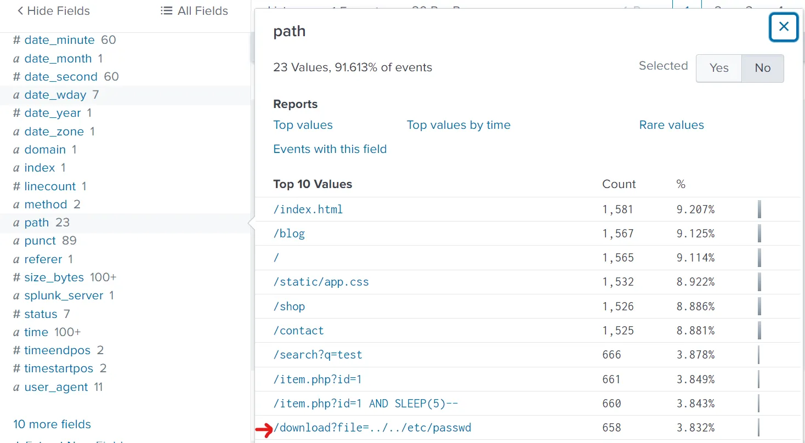
Task: Open date_minute field in sidebar
Action: click(x=59, y=40)
